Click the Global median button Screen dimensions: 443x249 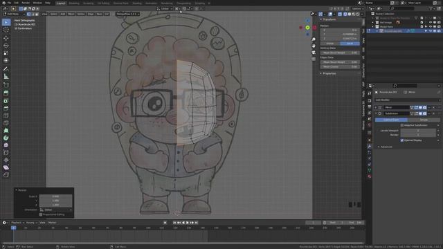329,44
